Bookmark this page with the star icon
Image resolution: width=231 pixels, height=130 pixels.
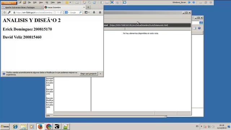pos(55,13)
